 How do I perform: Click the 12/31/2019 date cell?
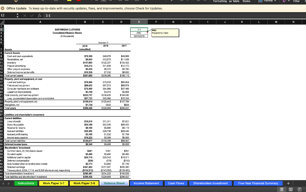click(x=139, y=36)
